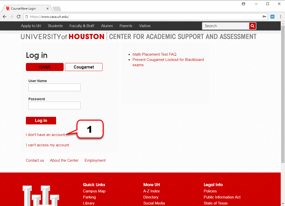Click "I can't access my account" link
This screenshot has height=206, width=285.
click(48, 145)
